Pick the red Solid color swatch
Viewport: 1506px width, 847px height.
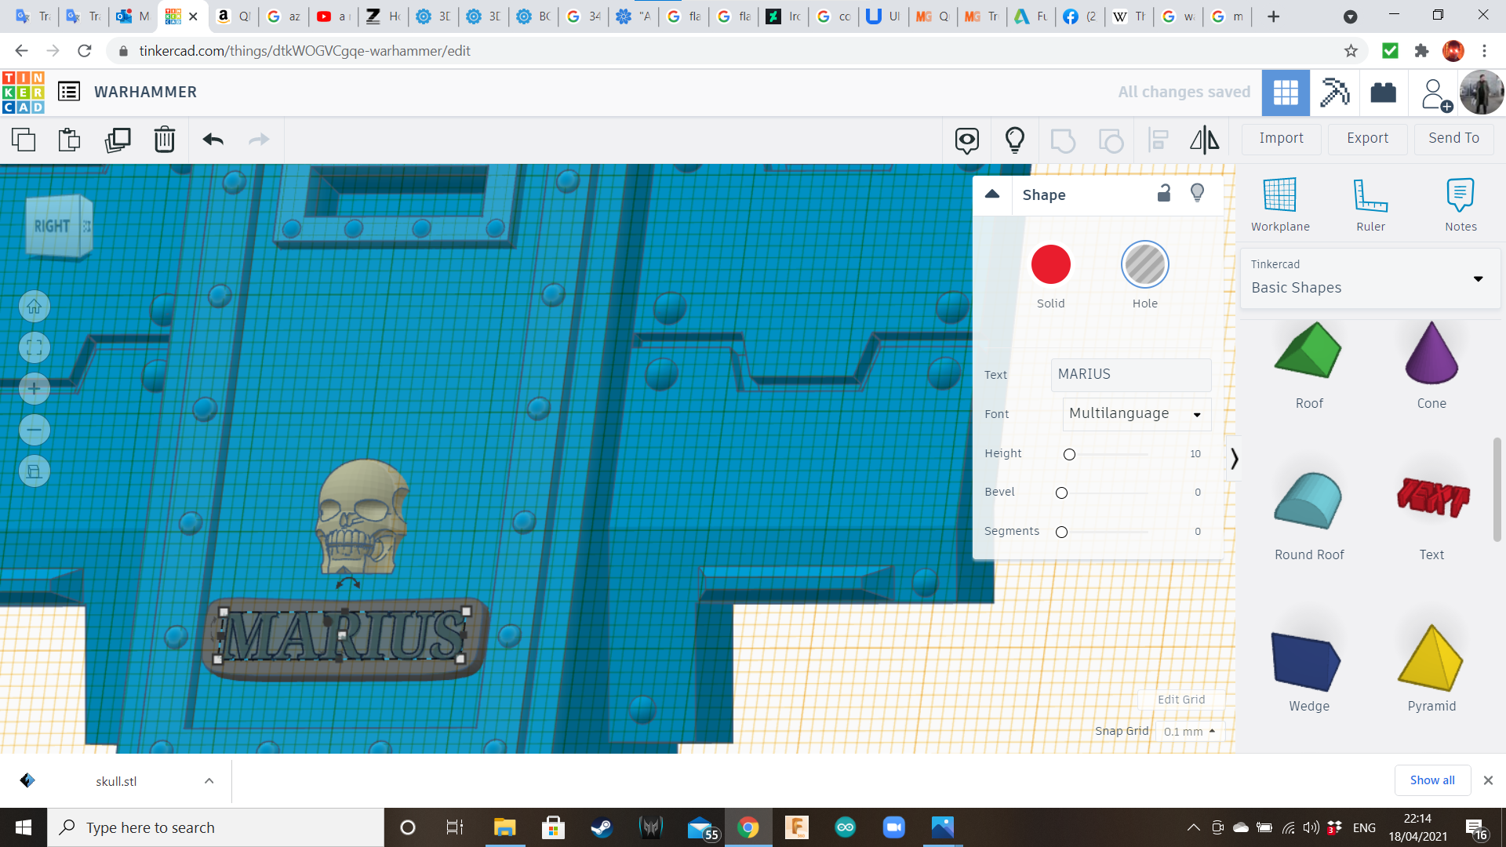click(1050, 265)
